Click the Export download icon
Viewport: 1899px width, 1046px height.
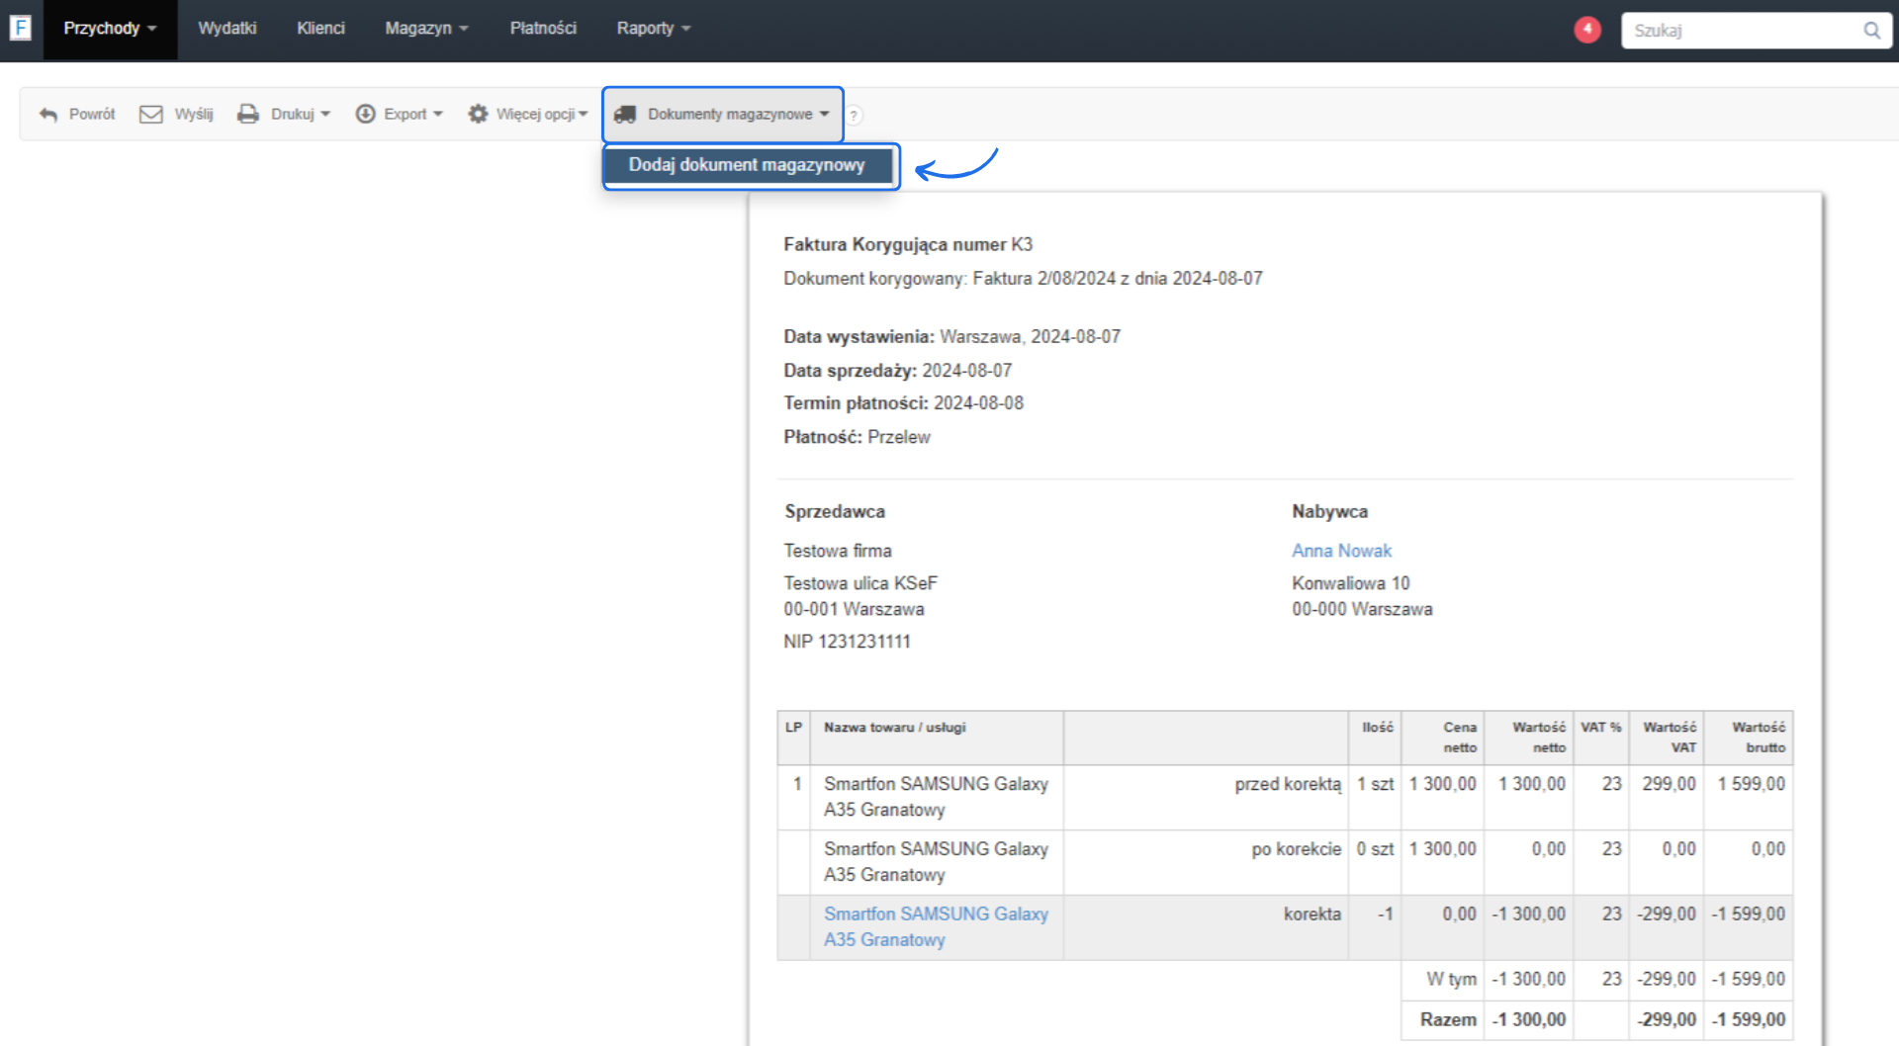pyautogui.click(x=366, y=115)
